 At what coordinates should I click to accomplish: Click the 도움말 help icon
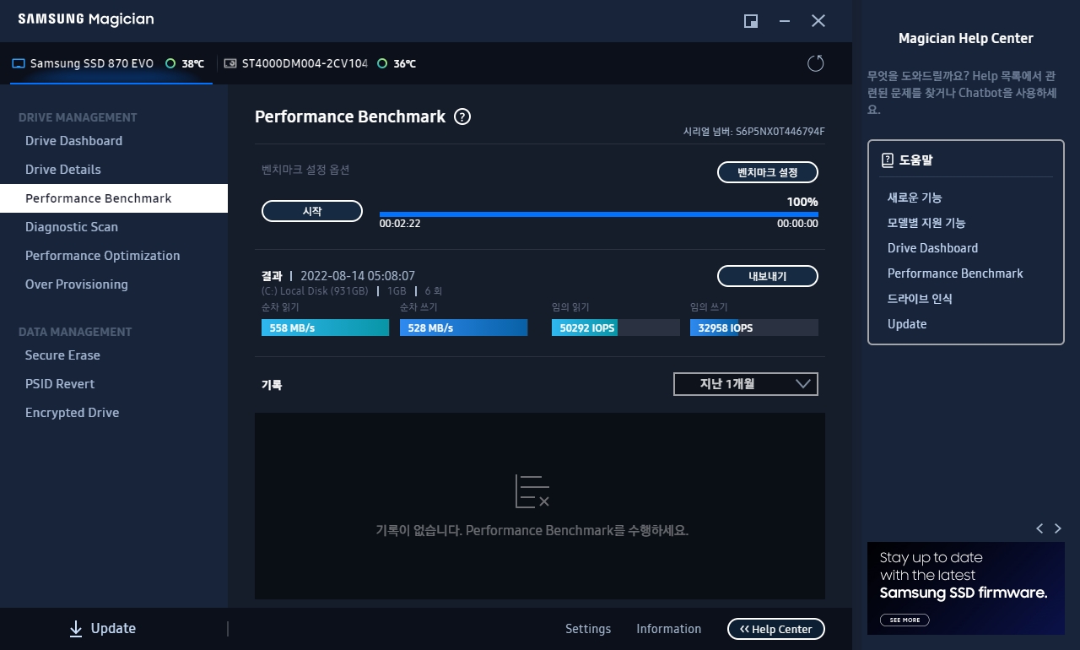[887, 160]
